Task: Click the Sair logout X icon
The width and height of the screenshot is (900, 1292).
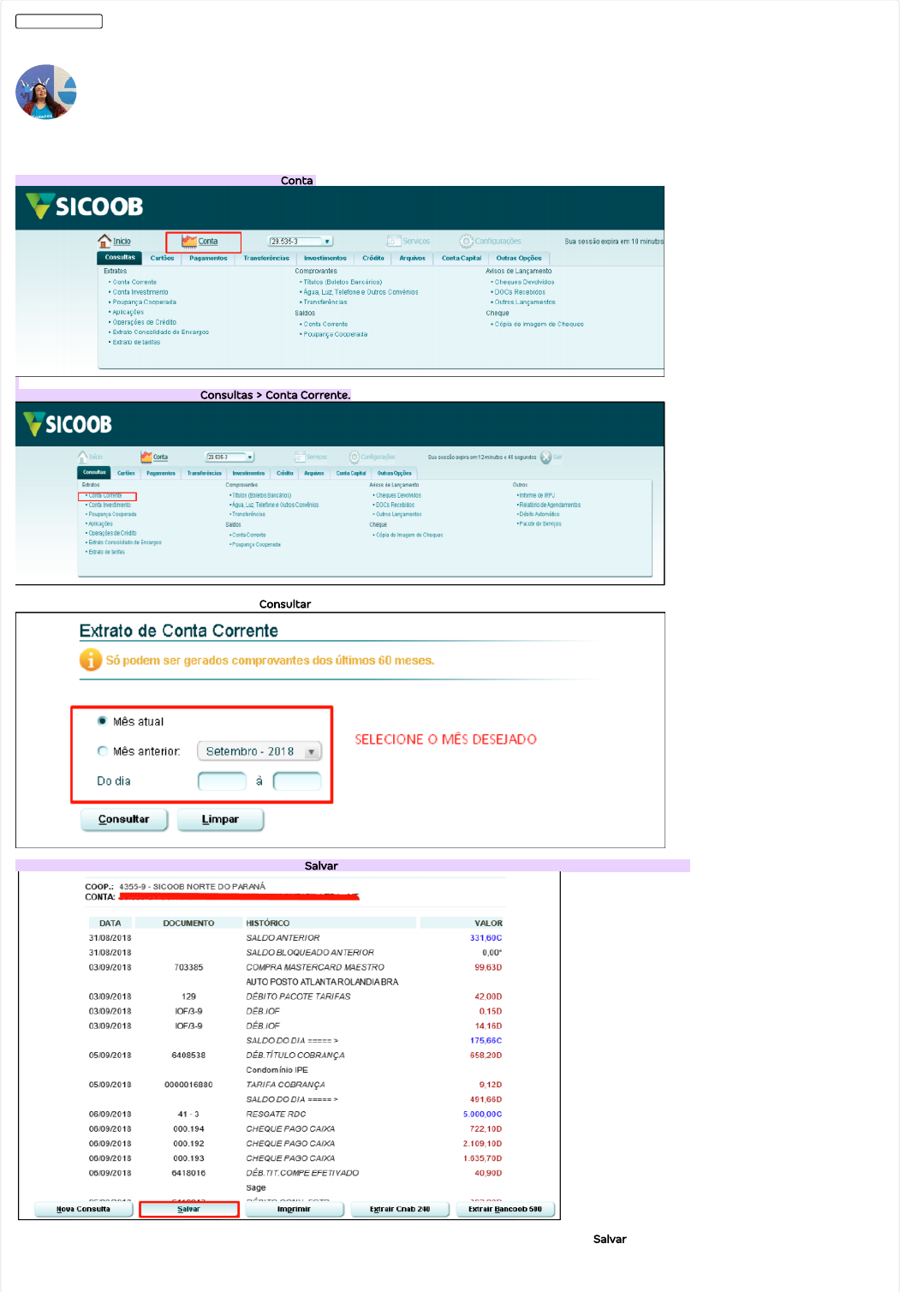Action: [546, 458]
